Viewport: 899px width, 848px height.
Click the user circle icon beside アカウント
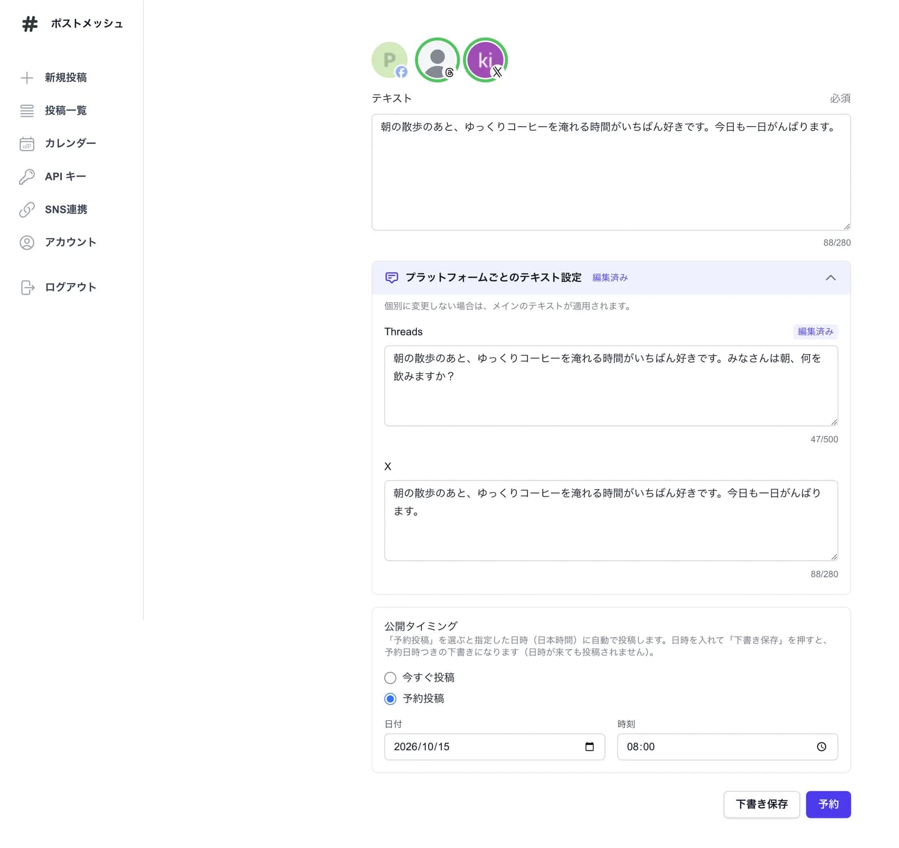27,242
